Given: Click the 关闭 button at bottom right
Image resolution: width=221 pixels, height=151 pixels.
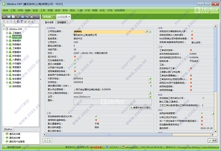Looking at the screenshot, I should point(213,140).
